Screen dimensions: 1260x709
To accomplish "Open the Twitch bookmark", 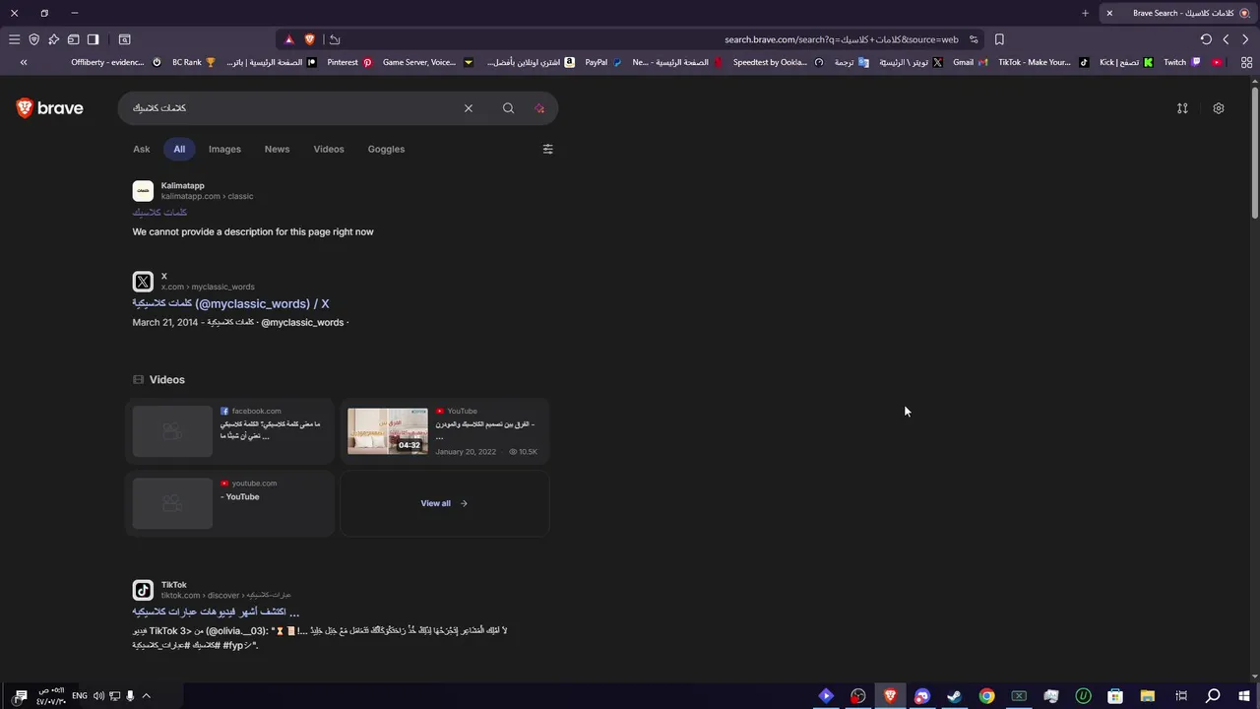I will point(1181,62).
